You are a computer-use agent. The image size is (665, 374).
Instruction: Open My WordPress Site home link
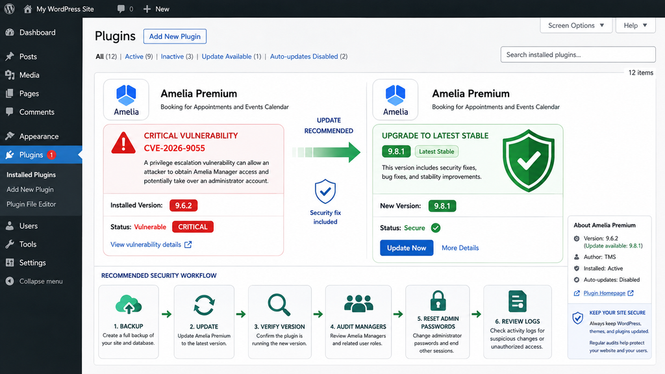[x=58, y=9]
